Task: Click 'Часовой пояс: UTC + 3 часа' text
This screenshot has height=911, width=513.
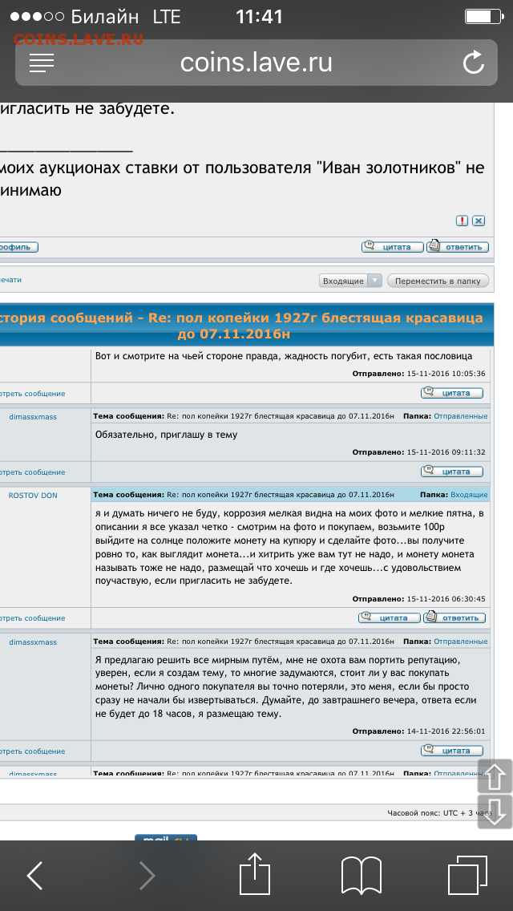Action: 439,813
